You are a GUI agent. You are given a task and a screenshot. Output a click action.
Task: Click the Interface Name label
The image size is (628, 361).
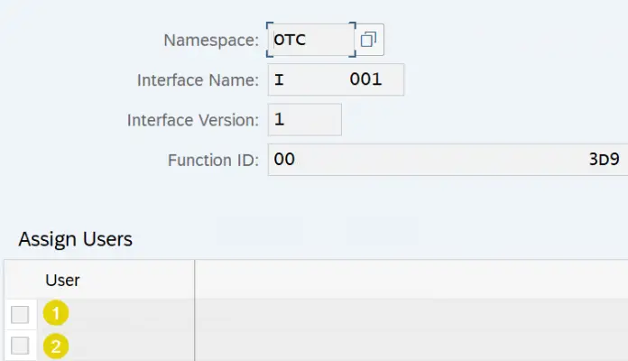[199, 79]
